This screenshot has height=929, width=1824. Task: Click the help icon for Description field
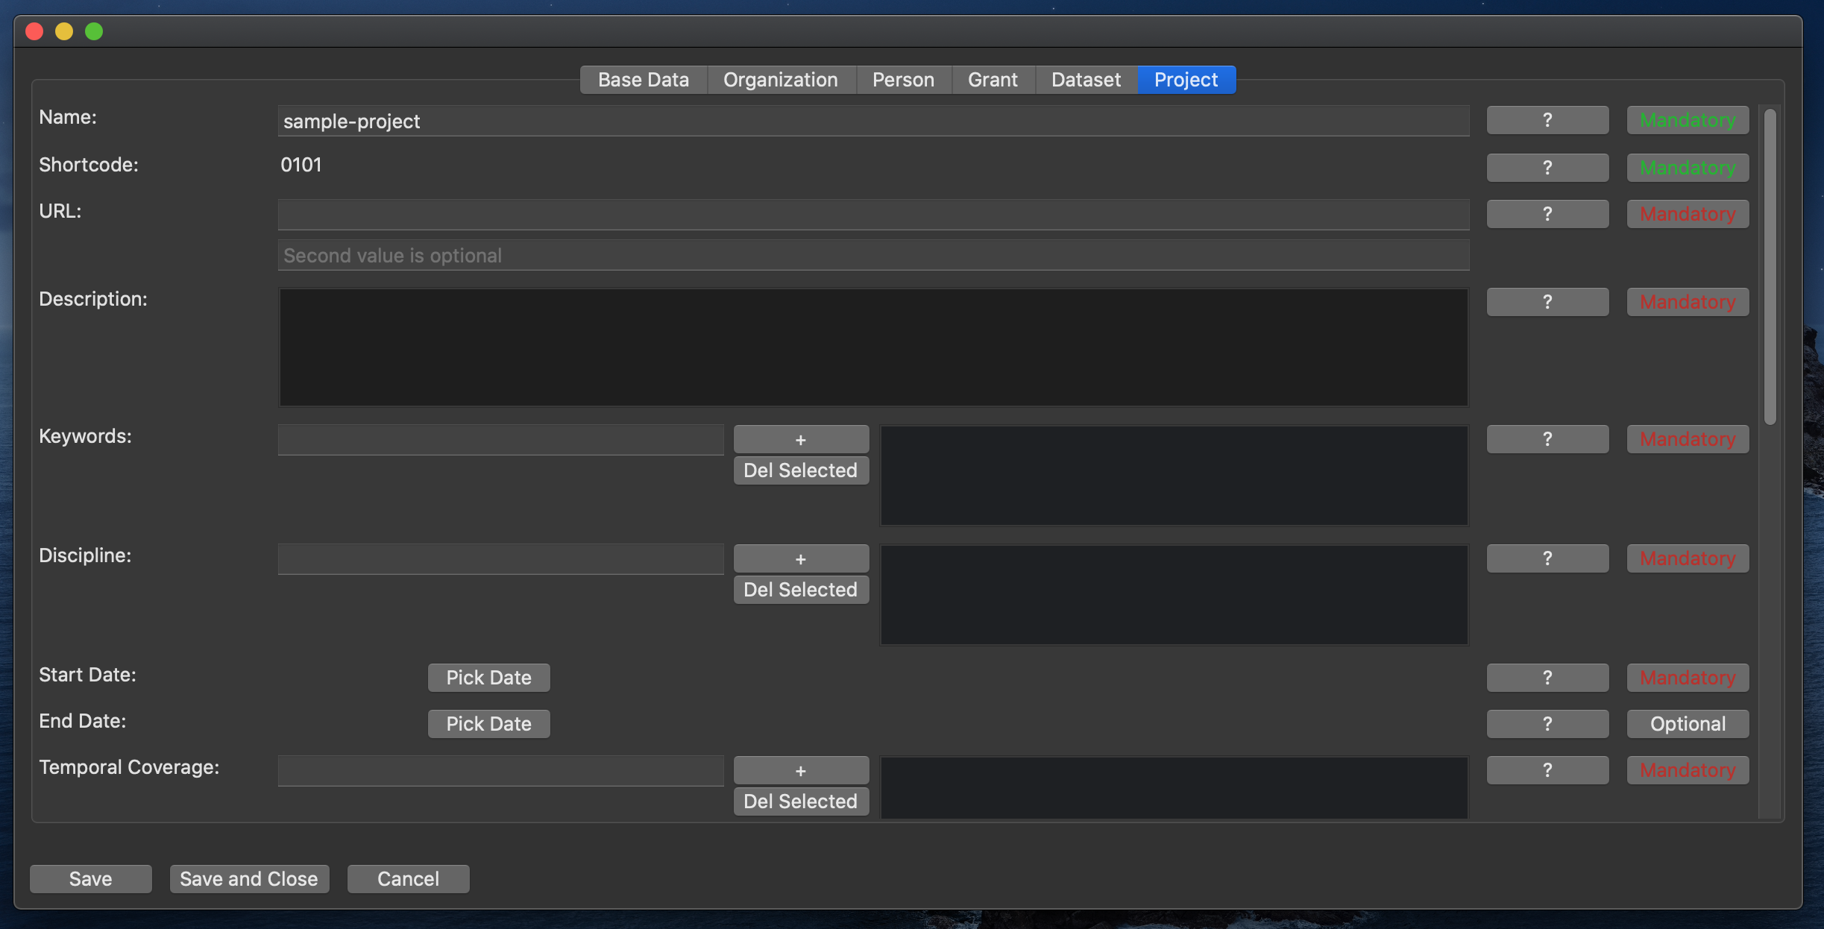[1547, 301]
